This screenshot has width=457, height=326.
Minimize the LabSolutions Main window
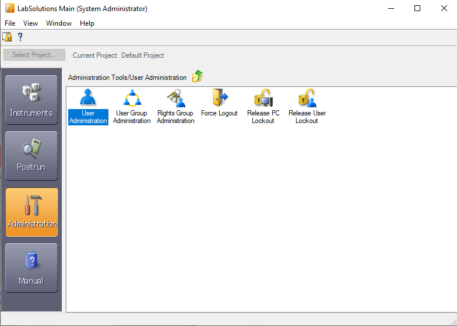391,8
